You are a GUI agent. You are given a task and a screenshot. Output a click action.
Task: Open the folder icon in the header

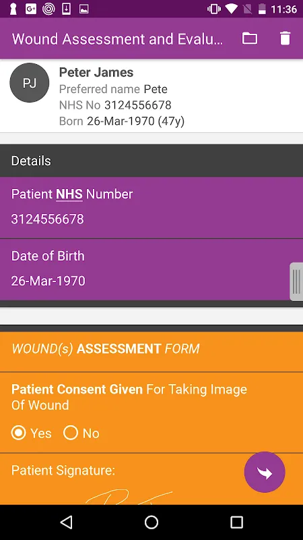tap(250, 38)
